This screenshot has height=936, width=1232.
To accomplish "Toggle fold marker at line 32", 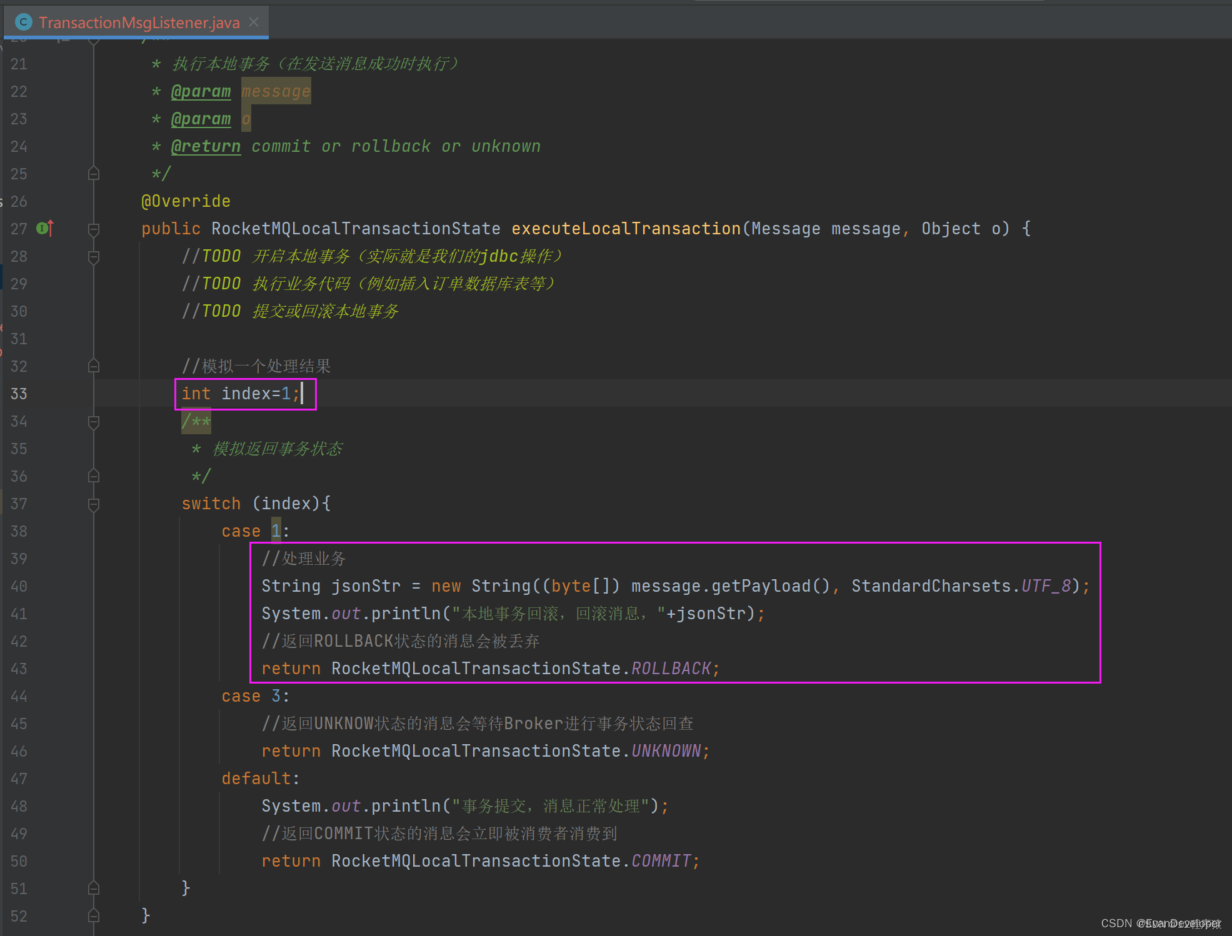I will click(94, 366).
